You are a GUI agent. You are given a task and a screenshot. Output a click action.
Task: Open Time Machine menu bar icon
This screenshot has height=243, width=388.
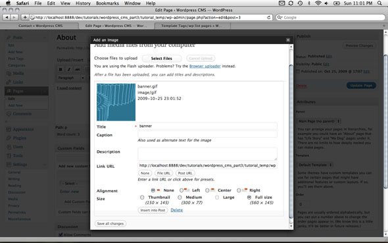click(x=300, y=3)
